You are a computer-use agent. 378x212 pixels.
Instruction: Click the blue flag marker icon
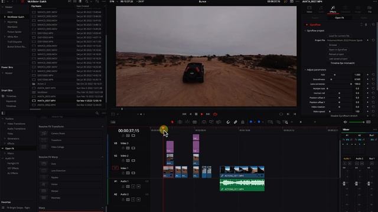[x=250, y=122]
